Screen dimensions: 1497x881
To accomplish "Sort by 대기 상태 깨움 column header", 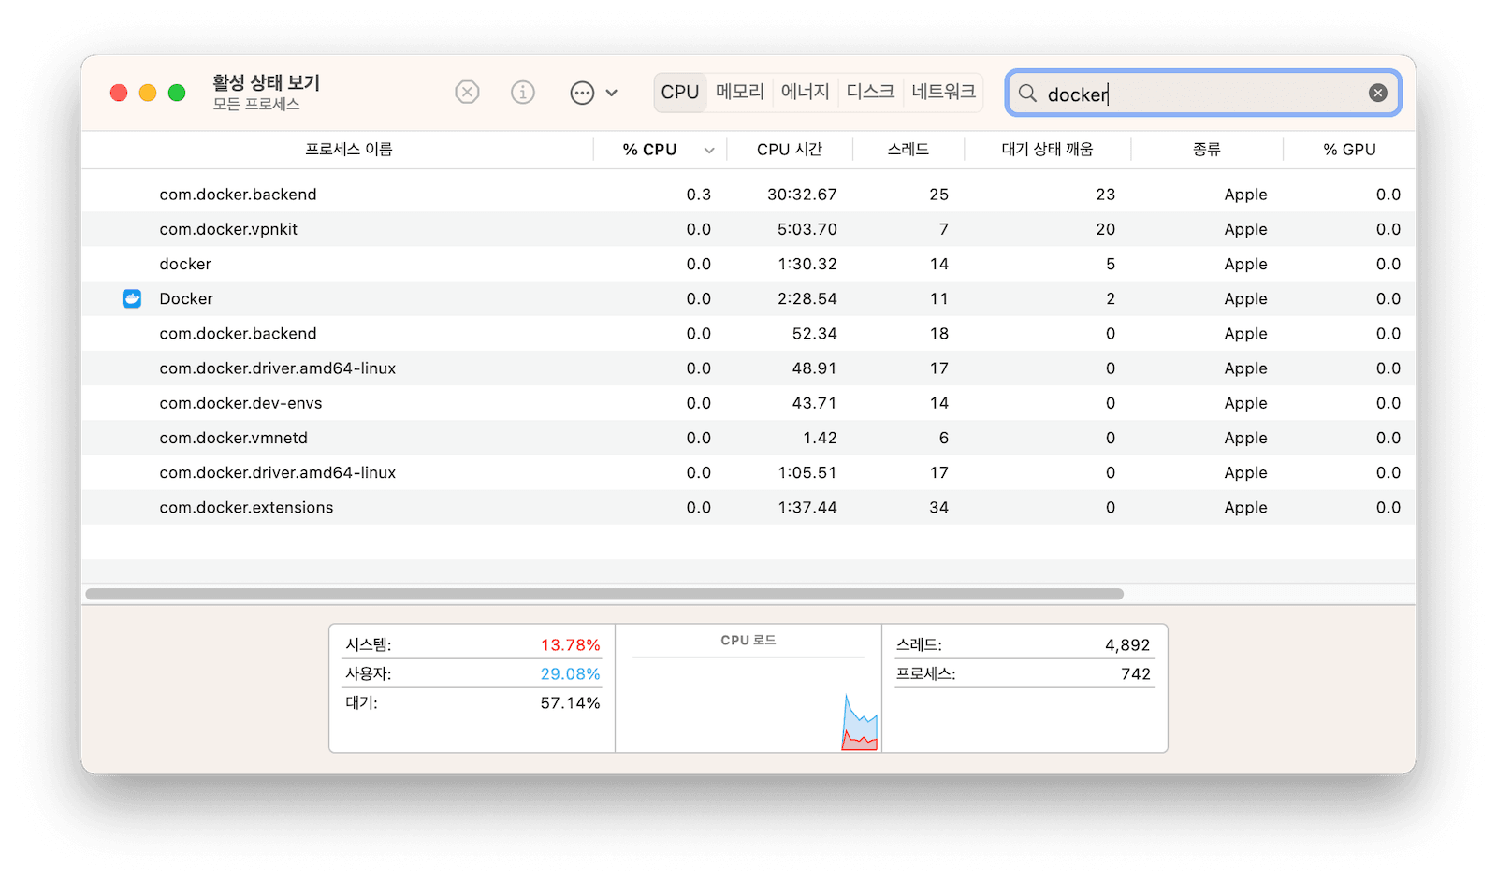I will 1047,150.
